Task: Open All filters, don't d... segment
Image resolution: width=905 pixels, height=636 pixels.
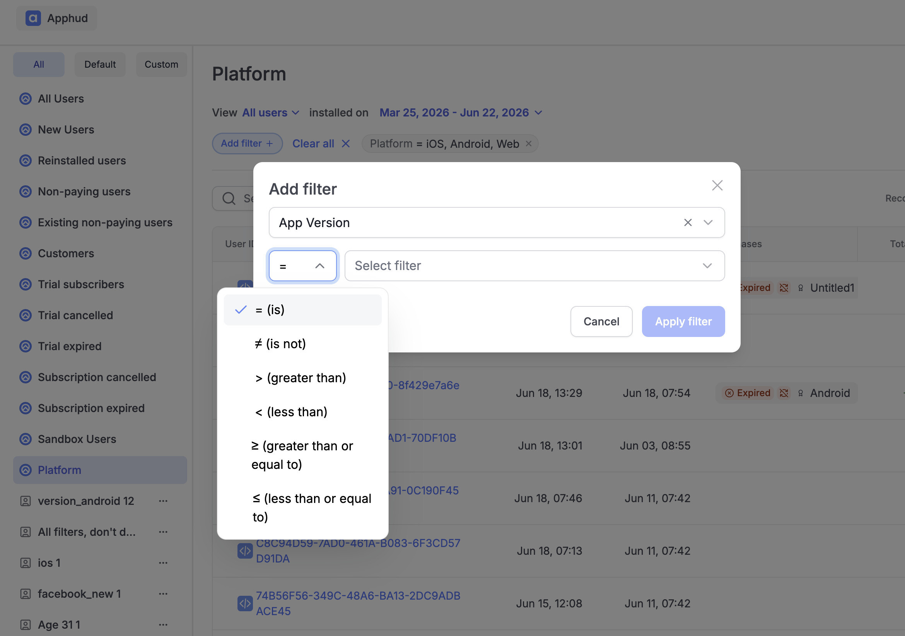Action: pos(87,532)
